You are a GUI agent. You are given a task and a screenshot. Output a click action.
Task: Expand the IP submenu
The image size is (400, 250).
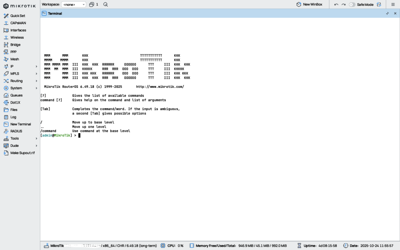click(x=36, y=66)
